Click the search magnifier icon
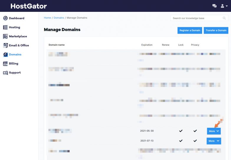The height and width of the screenshot is (160, 231). tap(224, 18)
